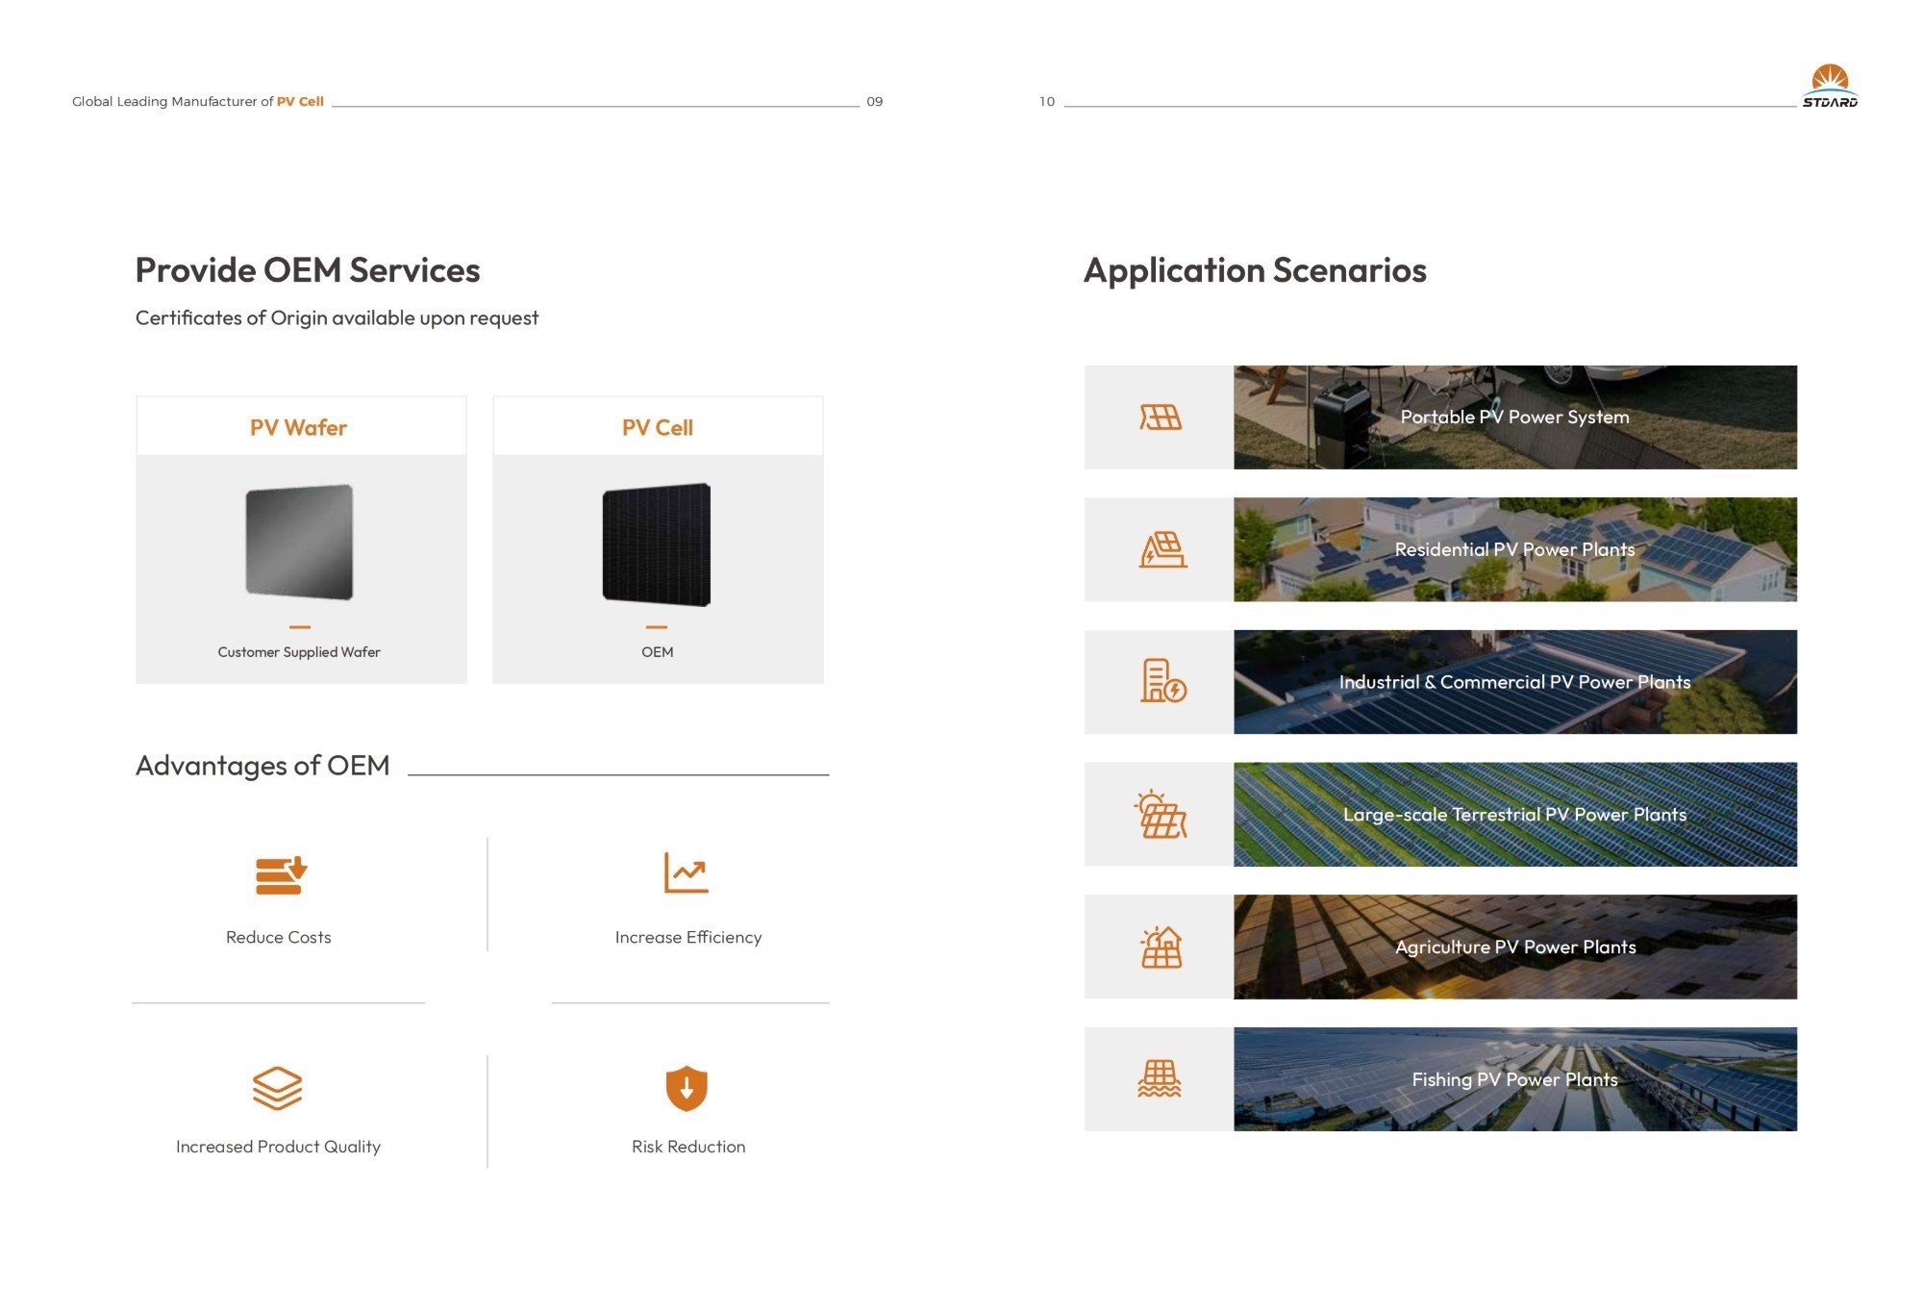Open Industrial & Commercial PV Power Plants photo
1923x1314 pixels.
click(1515, 682)
